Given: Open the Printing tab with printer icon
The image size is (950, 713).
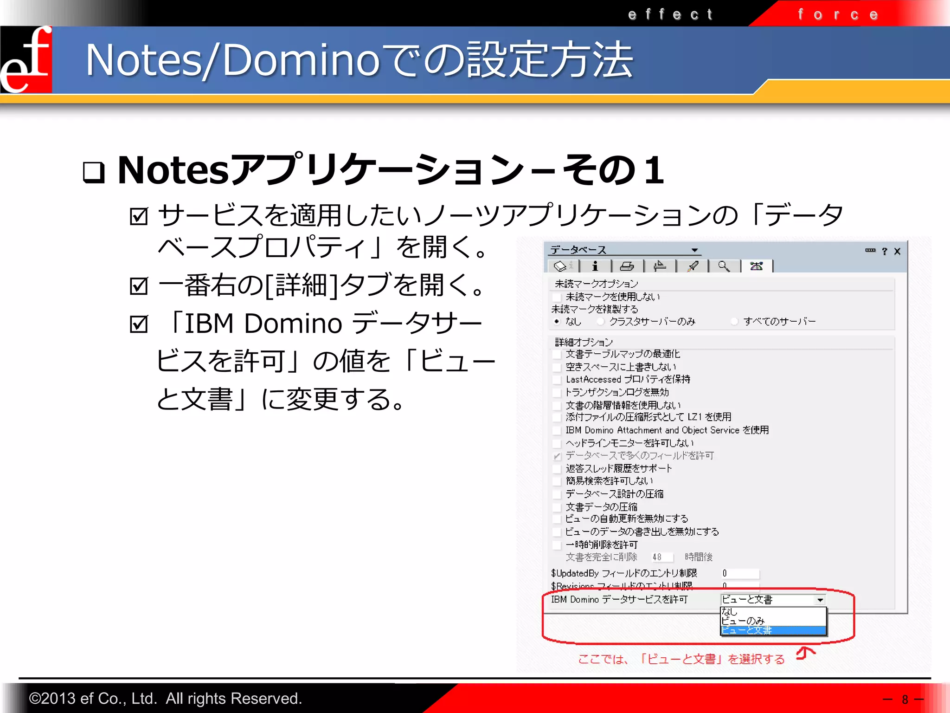Looking at the screenshot, I should [627, 266].
